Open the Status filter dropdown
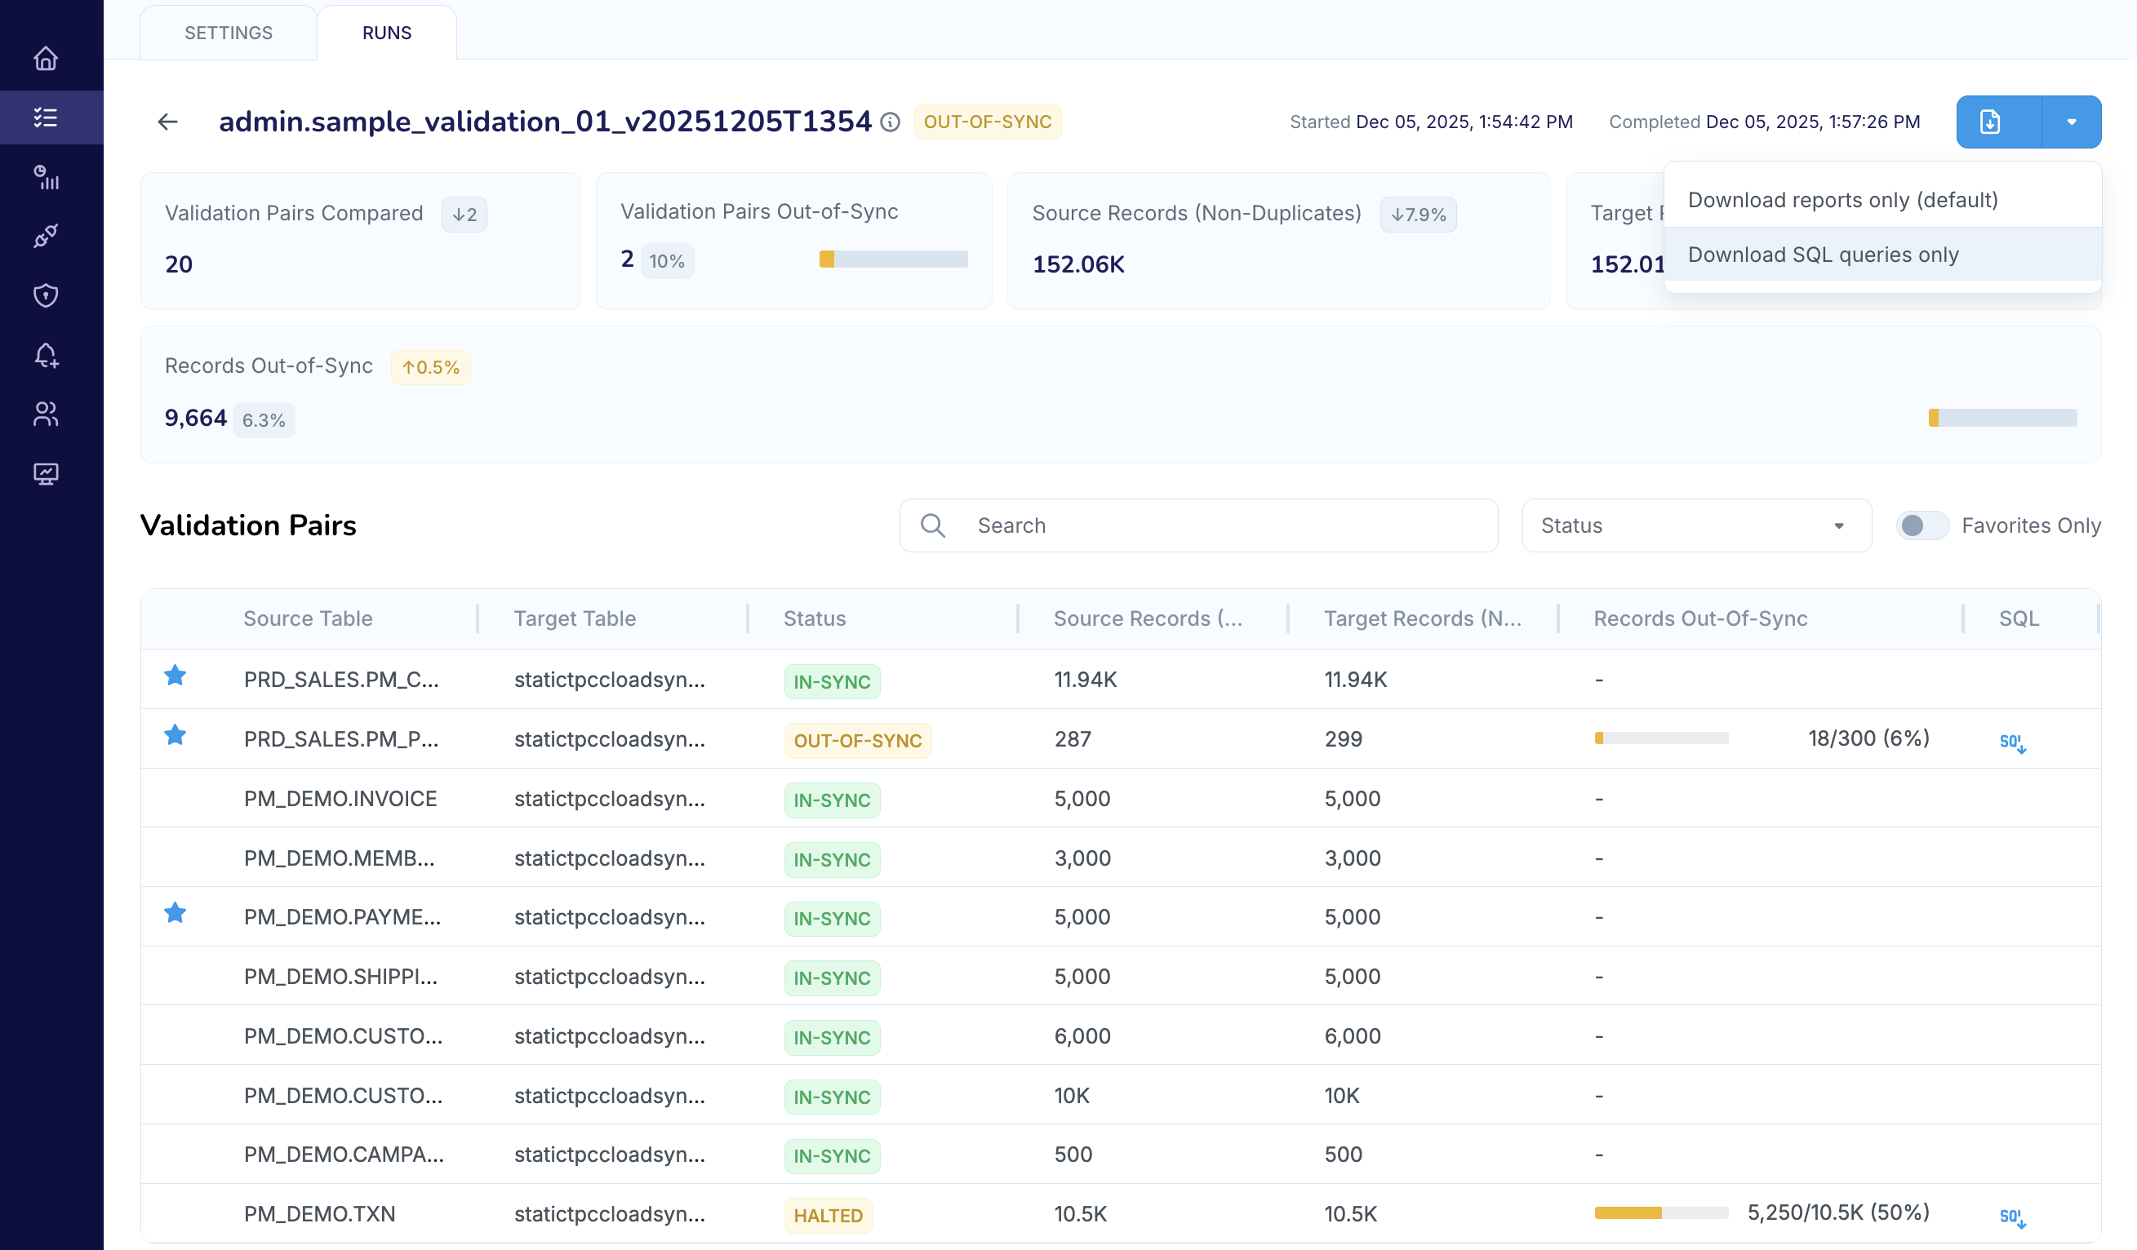2137x1250 pixels. coord(1696,525)
